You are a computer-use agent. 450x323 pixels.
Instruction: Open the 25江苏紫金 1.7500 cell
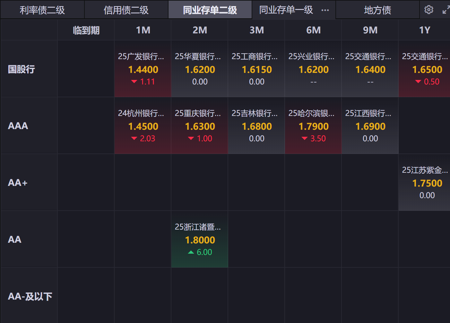[424, 183]
